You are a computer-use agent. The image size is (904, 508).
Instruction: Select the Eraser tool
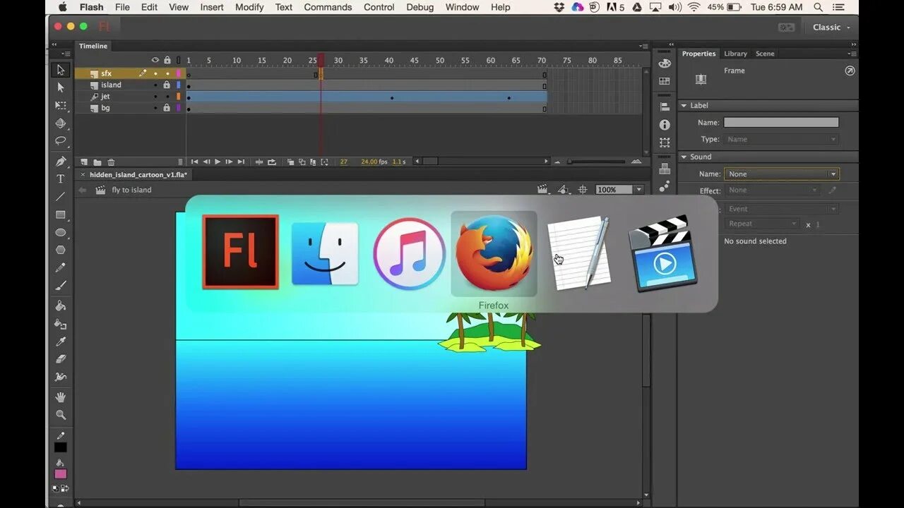61,359
